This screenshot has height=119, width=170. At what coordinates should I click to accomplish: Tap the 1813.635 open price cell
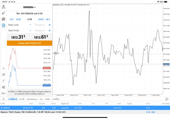point(78,108)
